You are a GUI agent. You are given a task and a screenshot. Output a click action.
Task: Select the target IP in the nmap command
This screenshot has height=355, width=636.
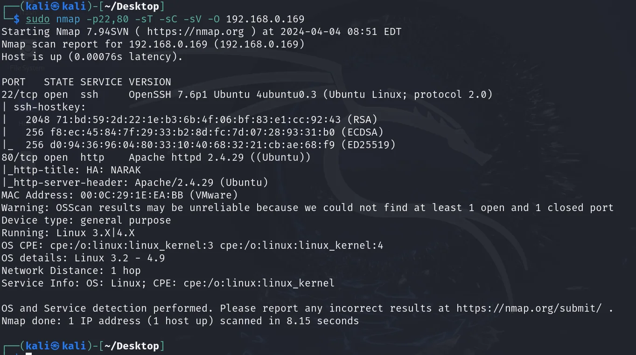(x=265, y=19)
